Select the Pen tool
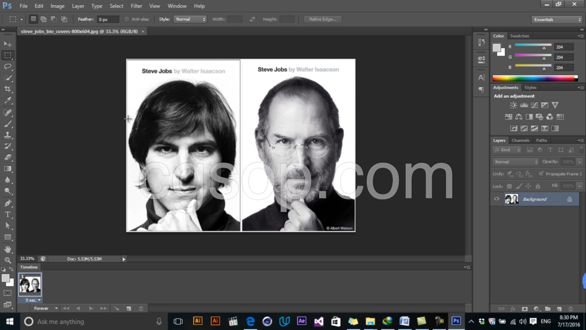586x330 pixels. (8, 203)
